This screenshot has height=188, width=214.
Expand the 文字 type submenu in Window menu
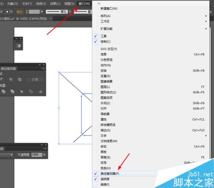tap(151, 136)
